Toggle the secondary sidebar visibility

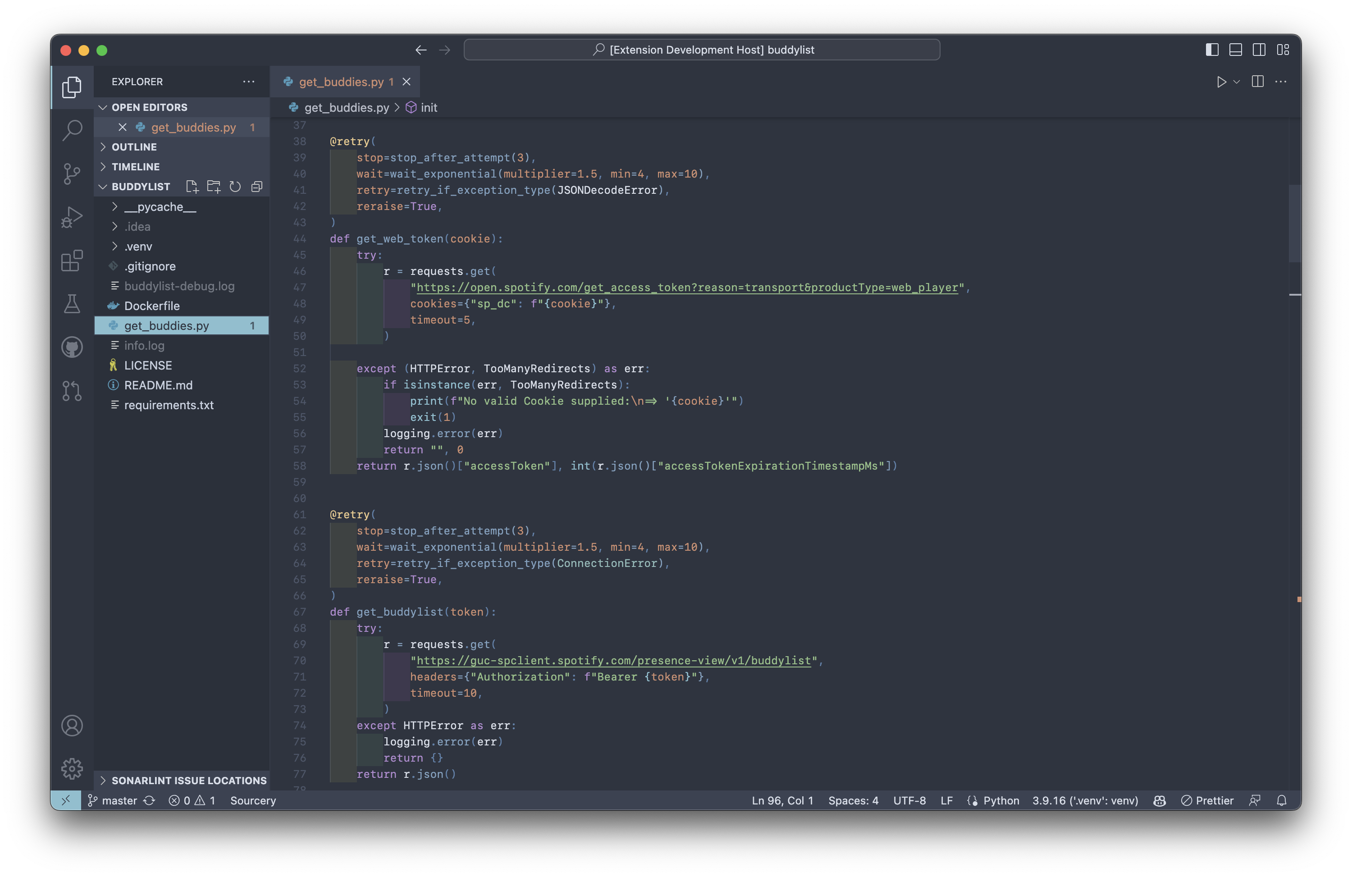tap(1259, 50)
